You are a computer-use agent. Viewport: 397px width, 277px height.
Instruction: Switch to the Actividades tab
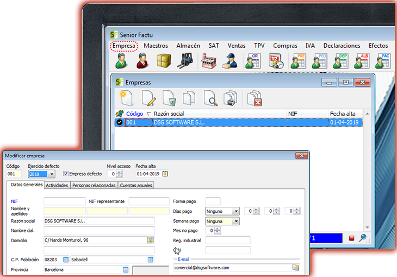pyautogui.click(x=57, y=186)
